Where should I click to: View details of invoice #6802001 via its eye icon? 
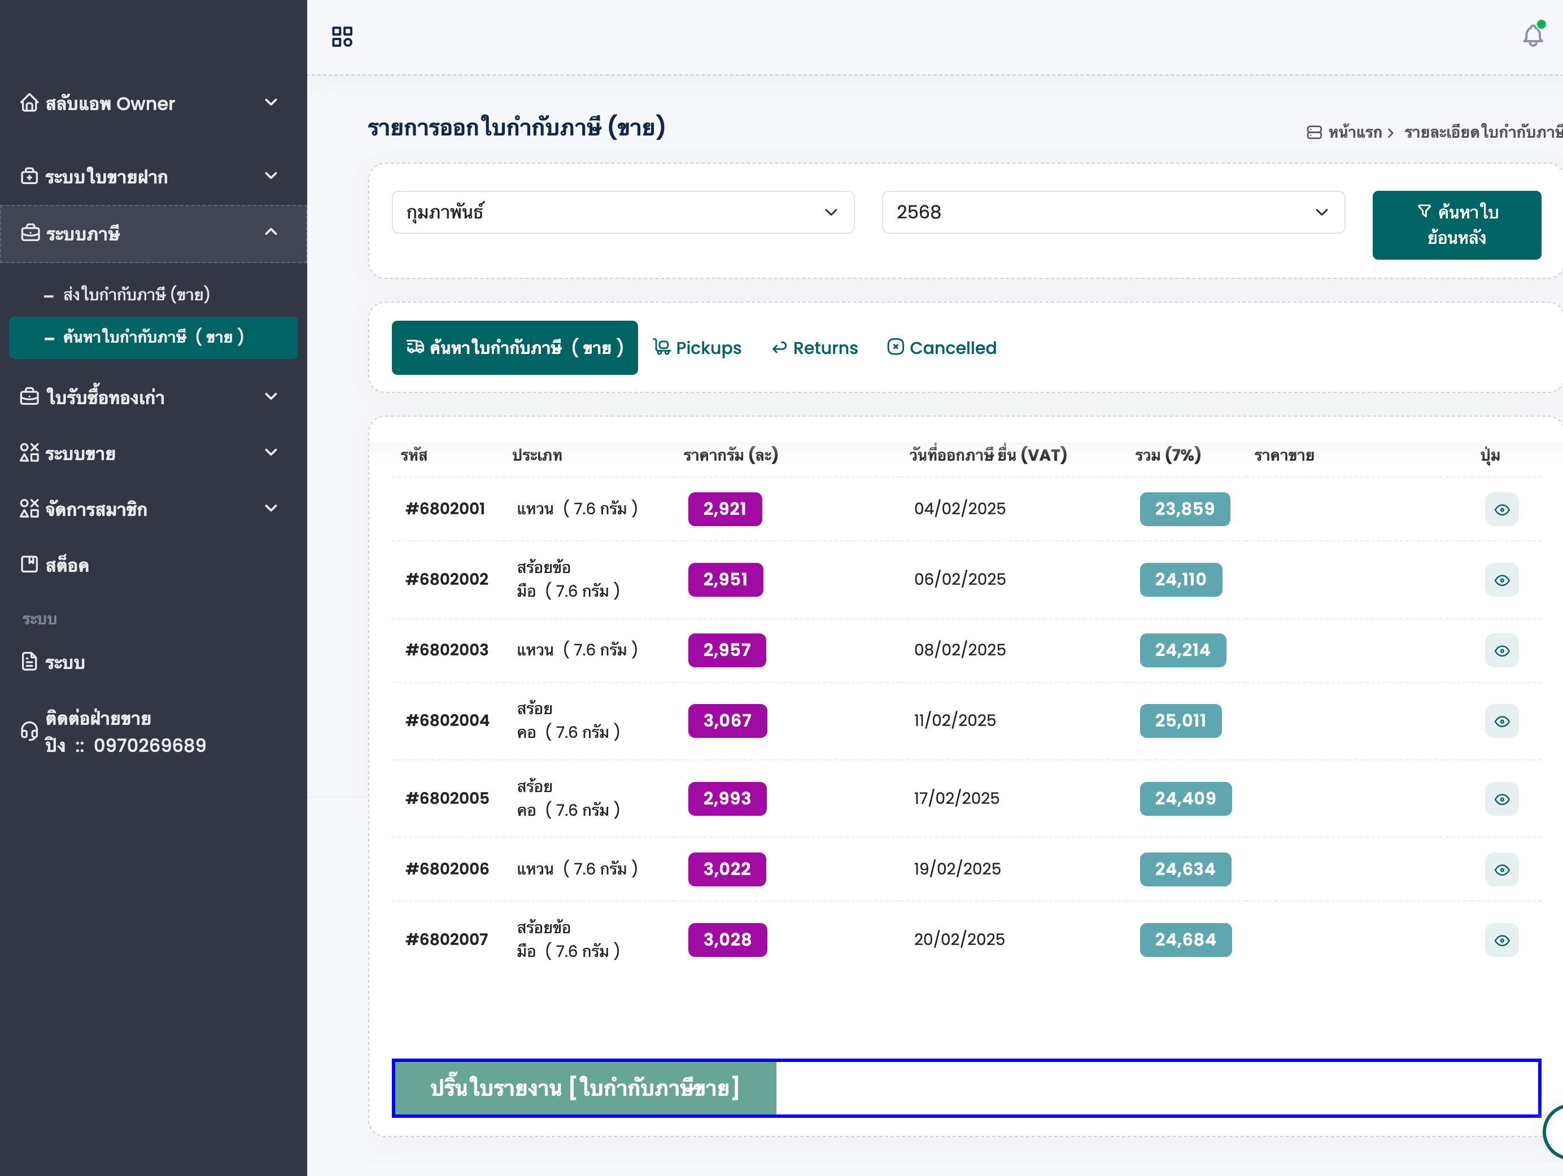(x=1501, y=509)
